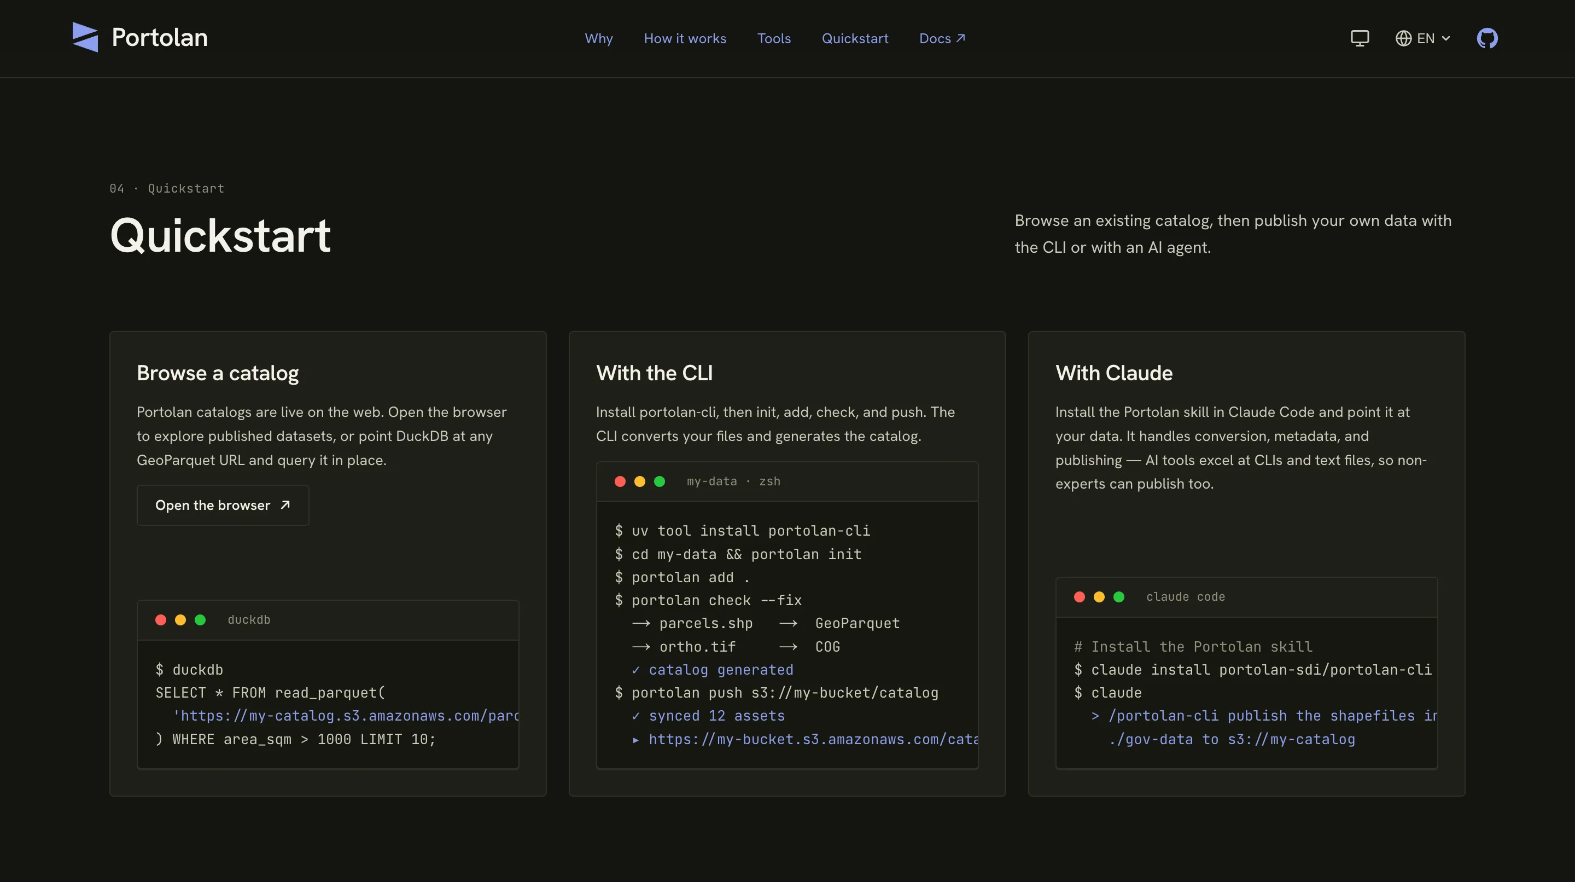
Task: Click the '$ claude' command line
Action: pos(1107,692)
